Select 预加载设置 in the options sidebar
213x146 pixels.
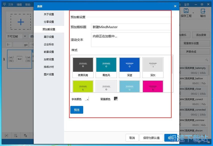pyautogui.click(x=49, y=29)
